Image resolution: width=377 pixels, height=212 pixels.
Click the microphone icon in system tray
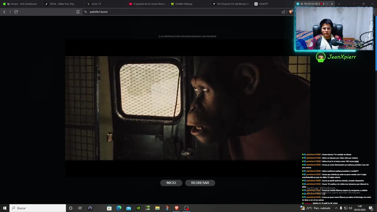pyautogui.click(x=341, y=208)
